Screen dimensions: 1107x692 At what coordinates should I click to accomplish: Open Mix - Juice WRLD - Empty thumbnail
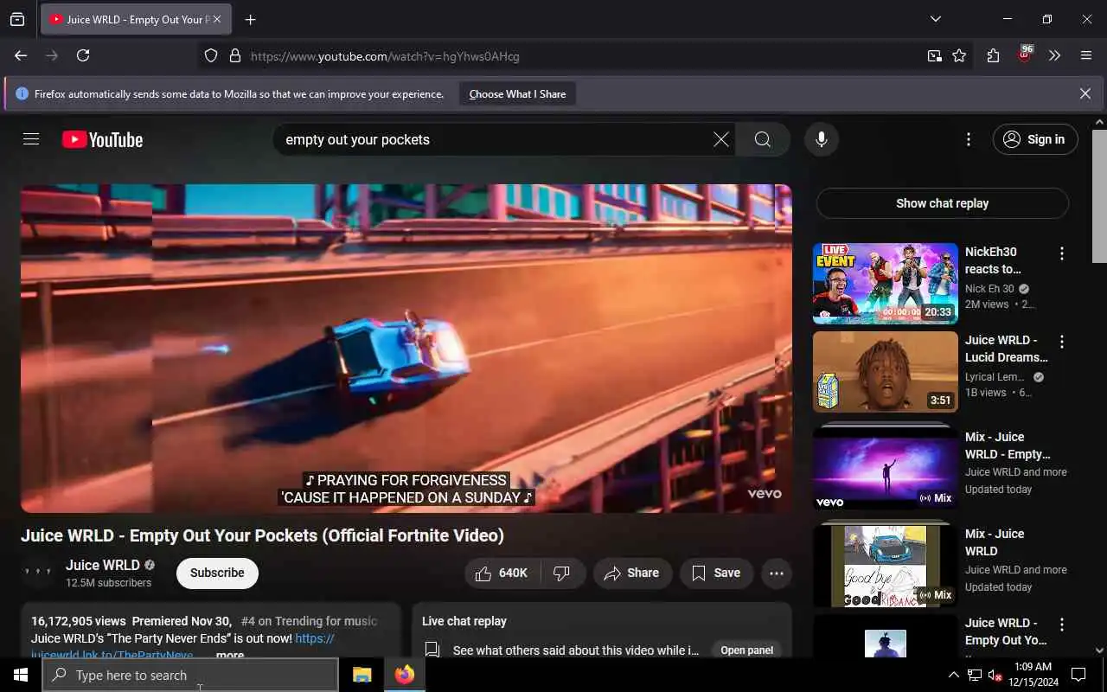[885, 467]
